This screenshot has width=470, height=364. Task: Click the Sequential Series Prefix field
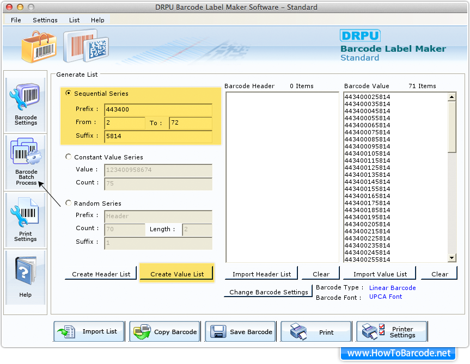158,109
